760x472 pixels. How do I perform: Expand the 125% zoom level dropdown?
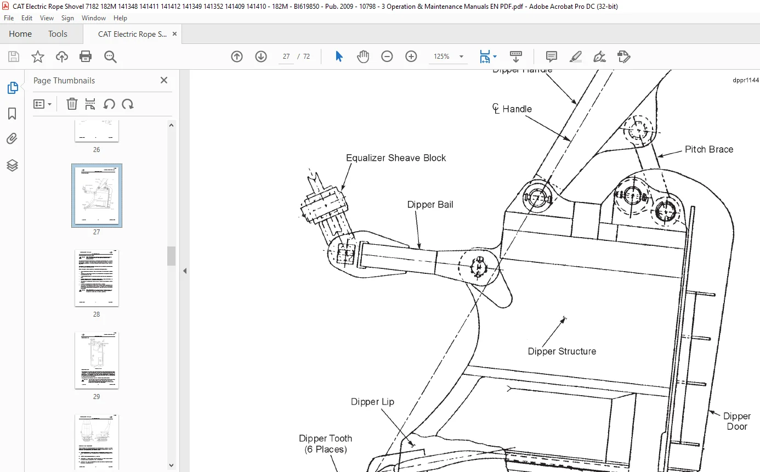461,57
